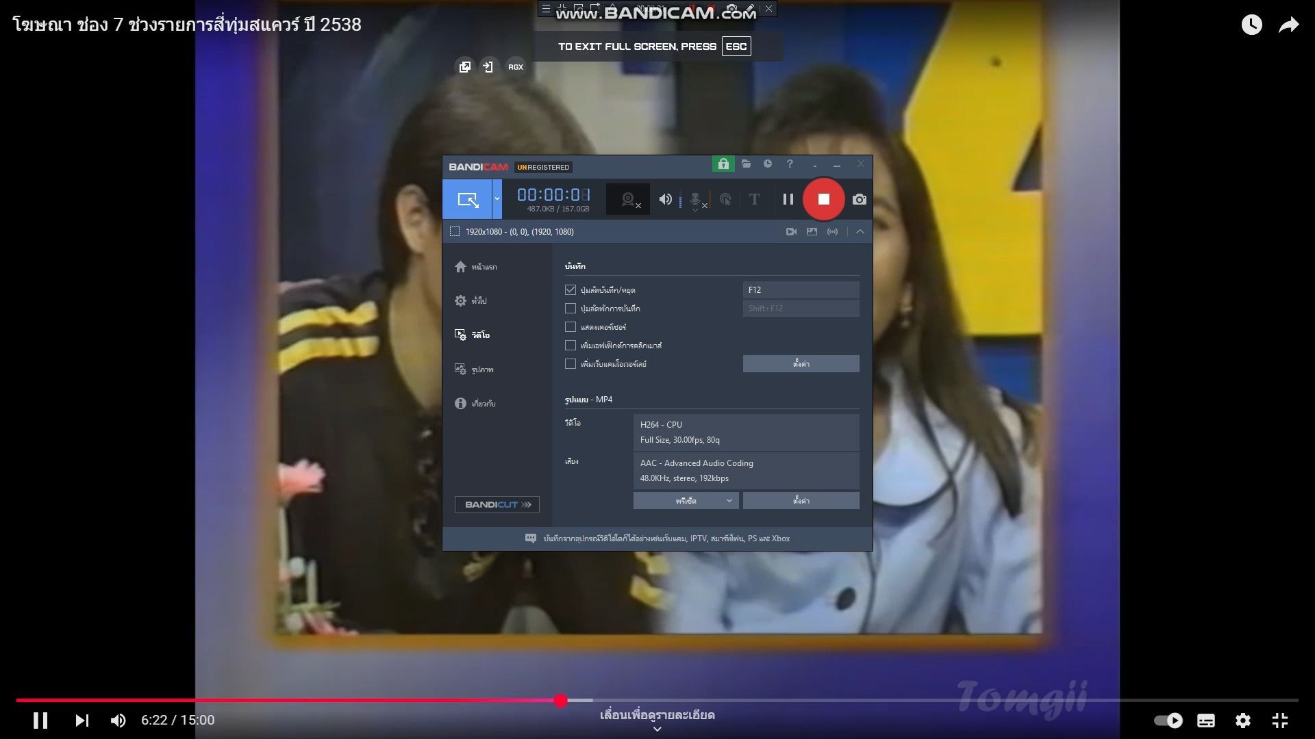
Task: Open the ทั่วไป general settings tab
Action: point(471,301)
